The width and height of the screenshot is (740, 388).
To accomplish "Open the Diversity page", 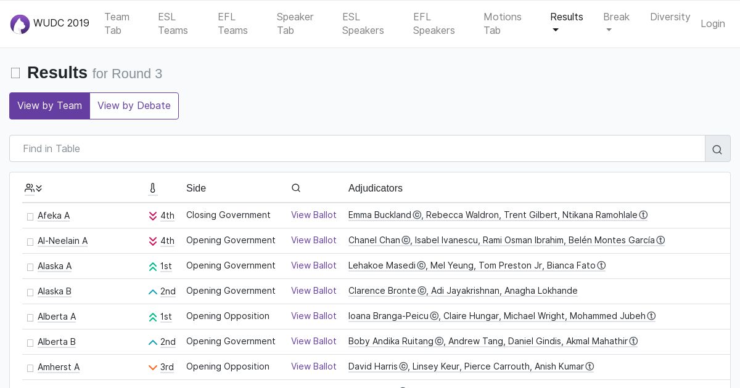I will [x=670, y=17].
